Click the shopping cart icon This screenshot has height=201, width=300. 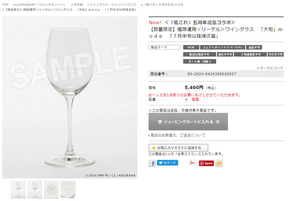(159, 122)
